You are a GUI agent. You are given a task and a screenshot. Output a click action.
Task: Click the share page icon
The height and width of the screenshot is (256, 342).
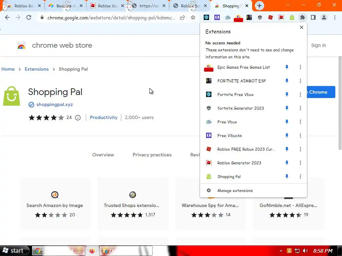coord(182,17)
